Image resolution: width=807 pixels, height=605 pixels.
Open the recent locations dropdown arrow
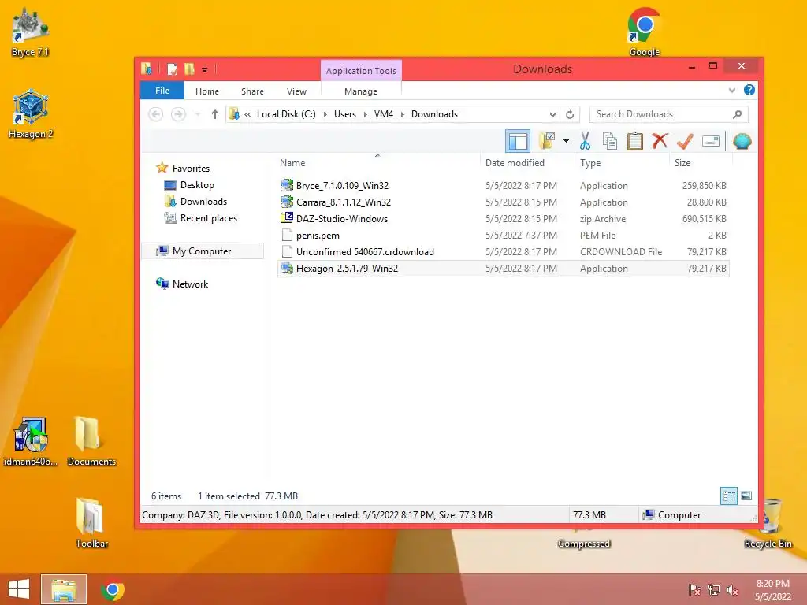tap(198, 114)
